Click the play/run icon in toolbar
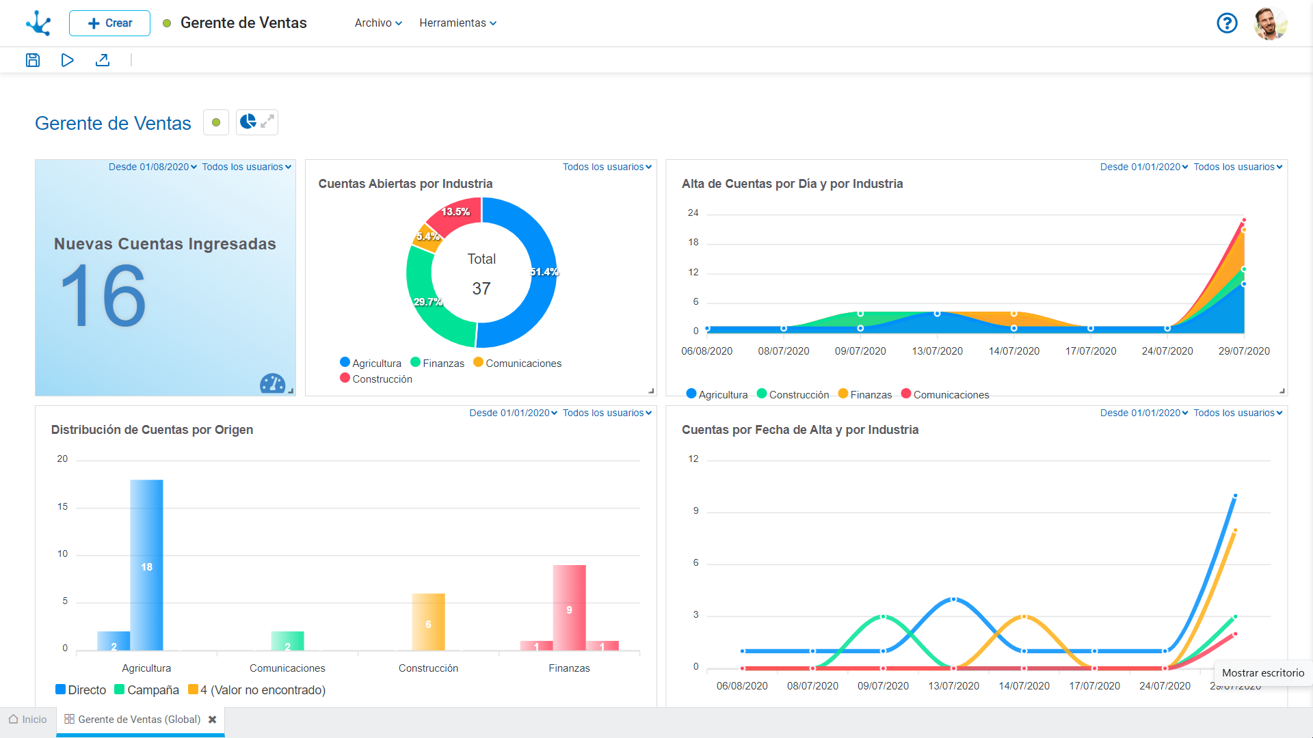Screen dimensions: 1313x738 tap(67, 60)
